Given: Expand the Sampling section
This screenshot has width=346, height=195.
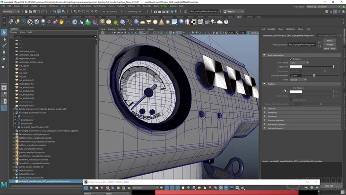Looking at the screenshot, I should 272,113.
